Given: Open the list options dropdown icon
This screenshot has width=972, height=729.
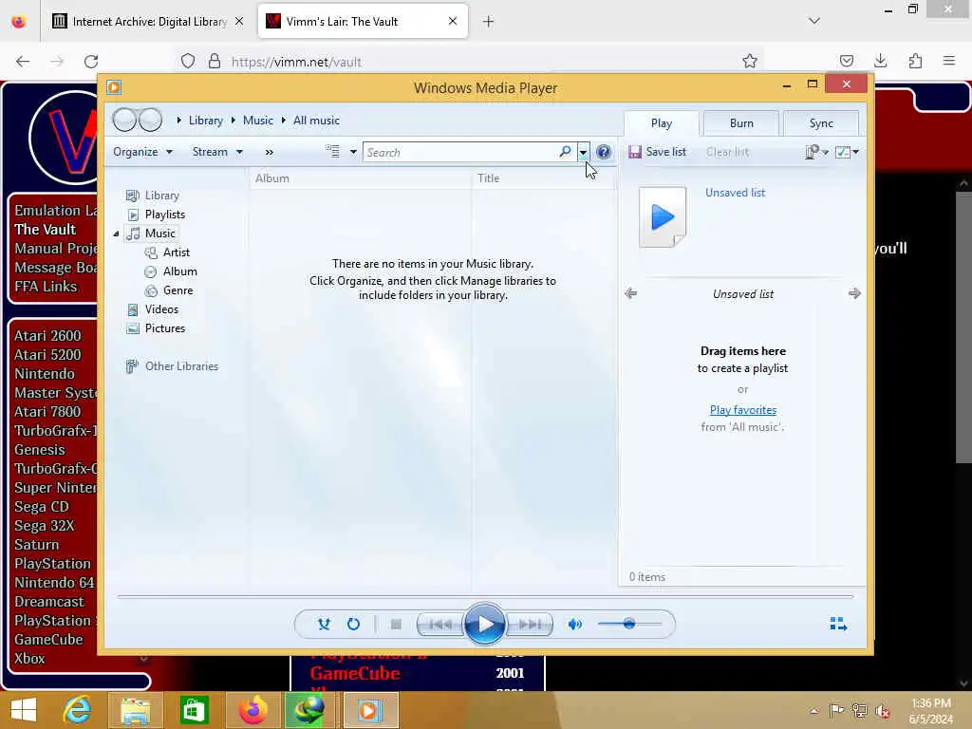Looking at the screenshot, I should (816, 152).
